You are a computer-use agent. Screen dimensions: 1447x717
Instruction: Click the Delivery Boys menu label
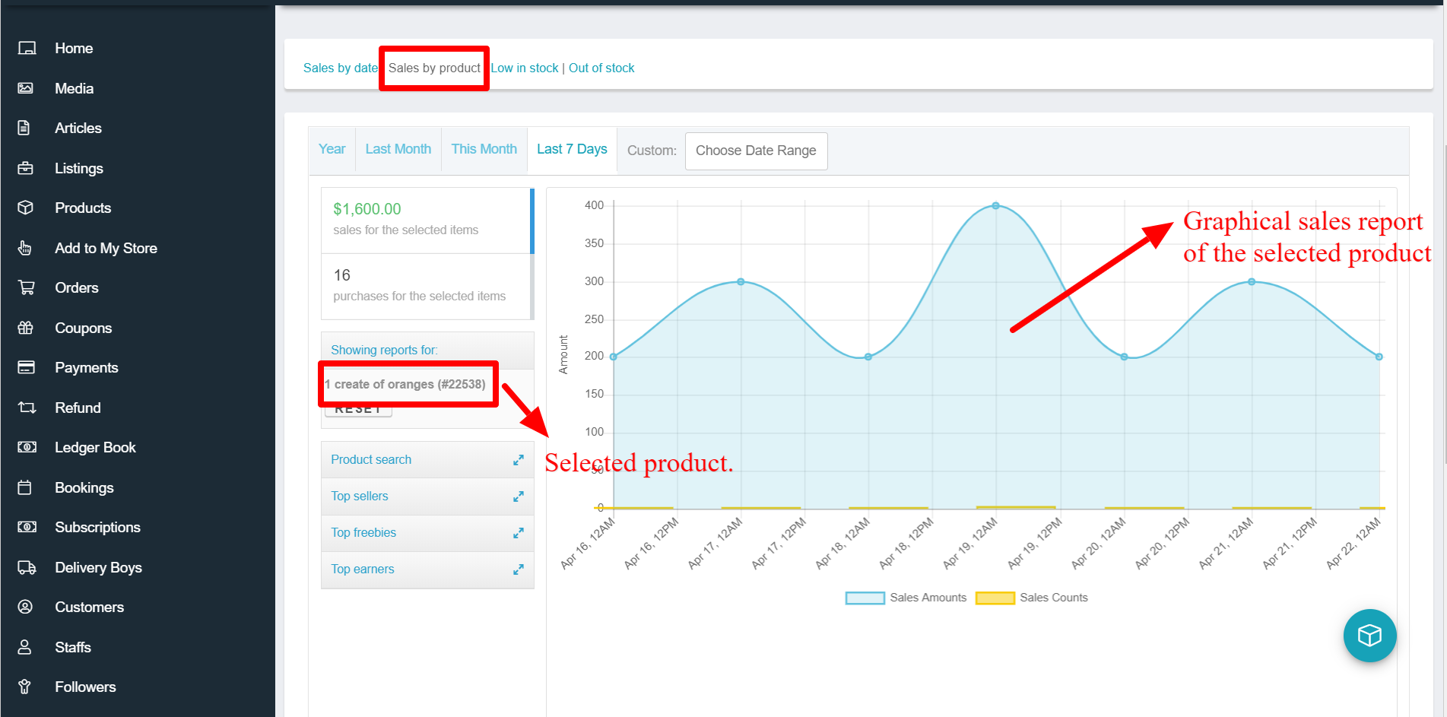point(98,567)
